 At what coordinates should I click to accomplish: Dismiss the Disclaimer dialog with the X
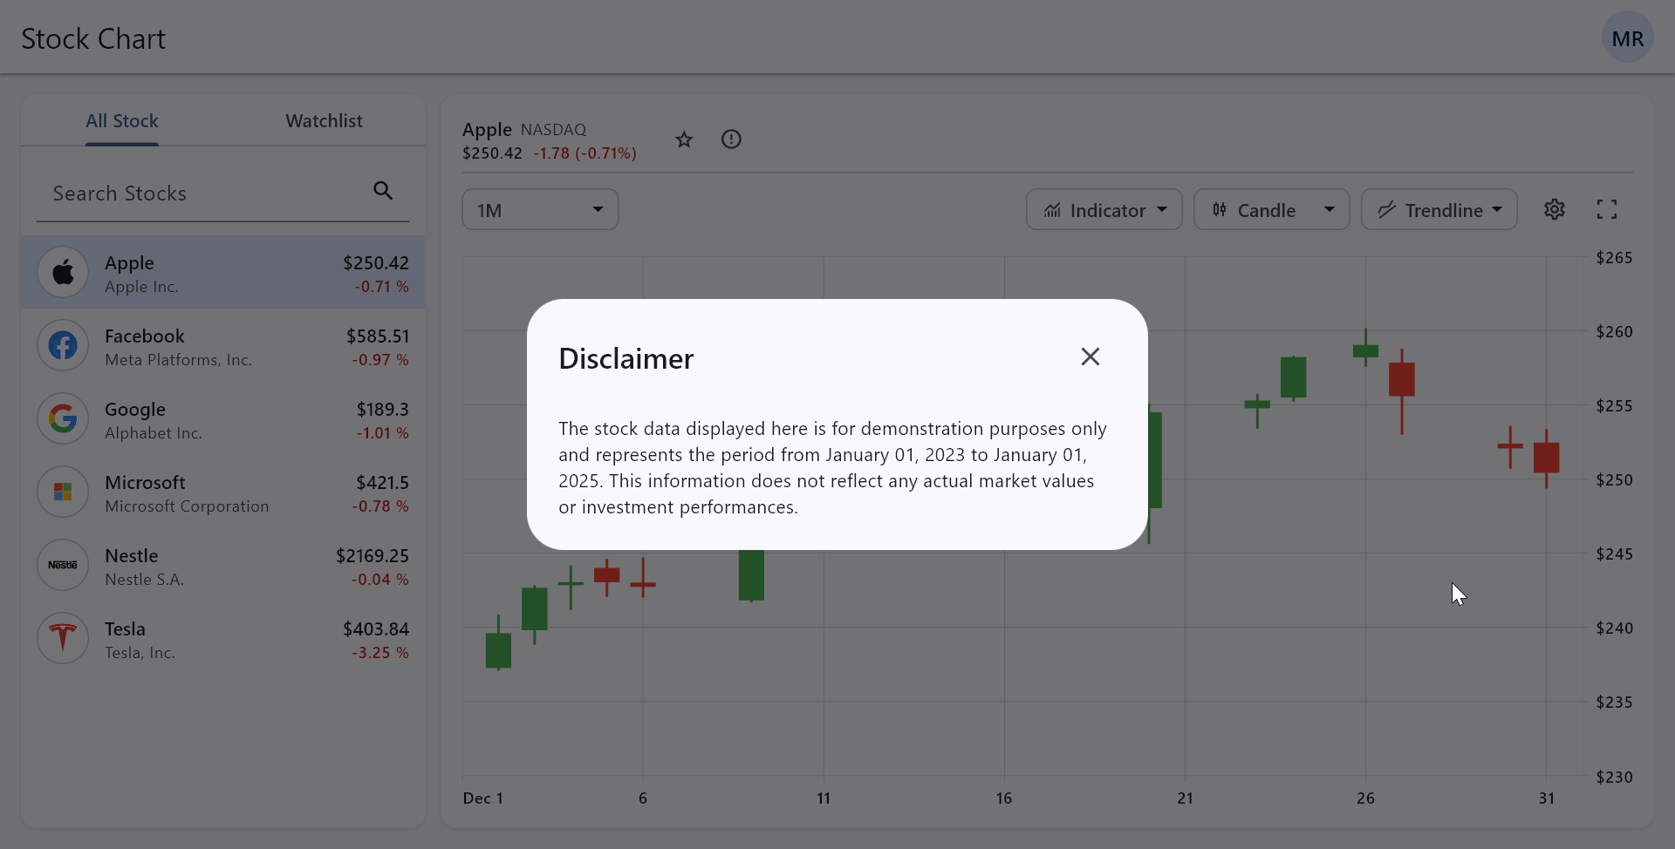(x=1090, y=357)
